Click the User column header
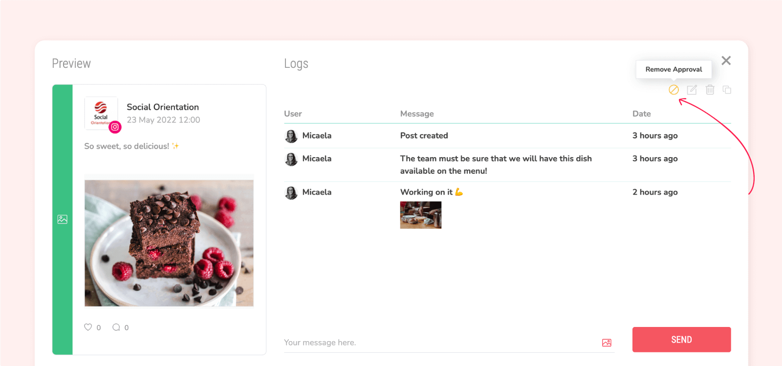This screenshot has height=366, width=782. (293, 114)
